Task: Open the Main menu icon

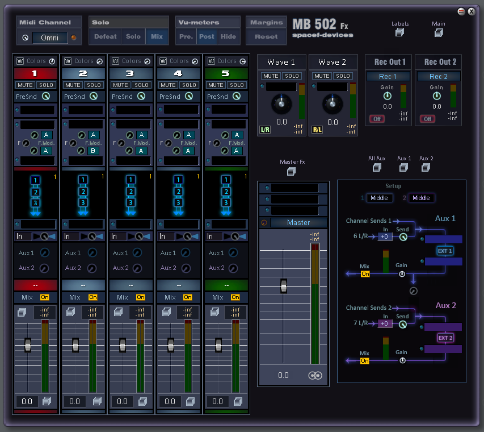Action: (x=439, y=32)
